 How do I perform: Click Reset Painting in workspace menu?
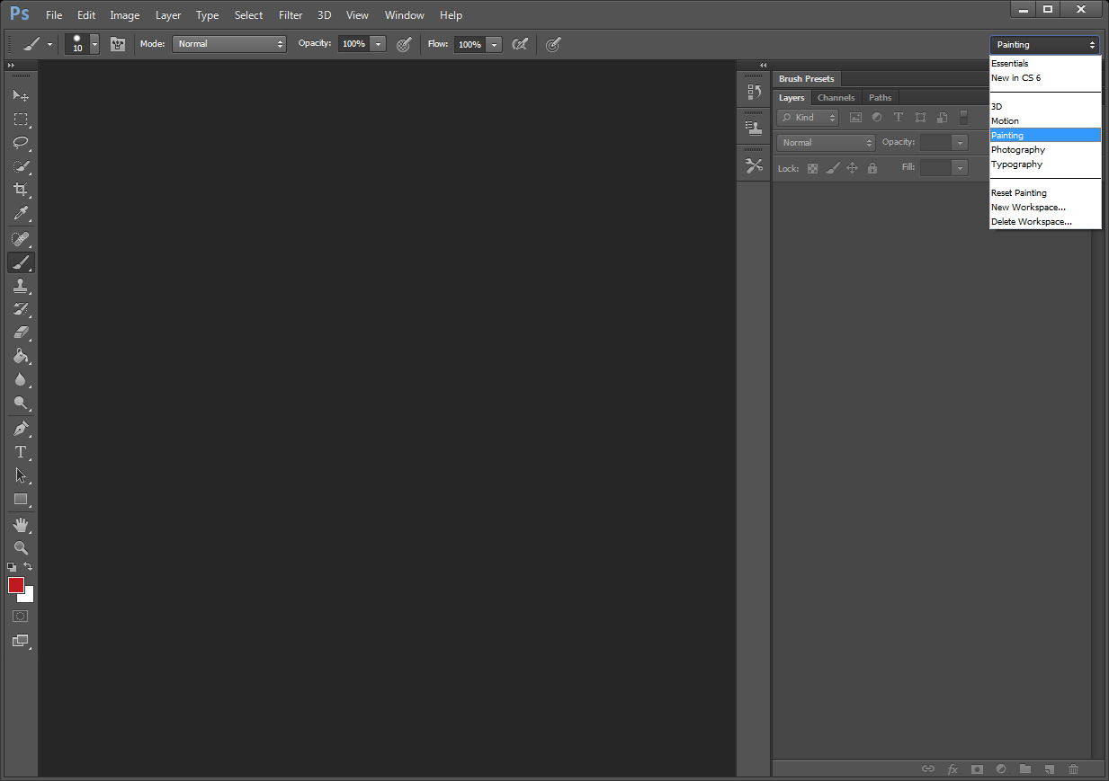[1019, 193]
